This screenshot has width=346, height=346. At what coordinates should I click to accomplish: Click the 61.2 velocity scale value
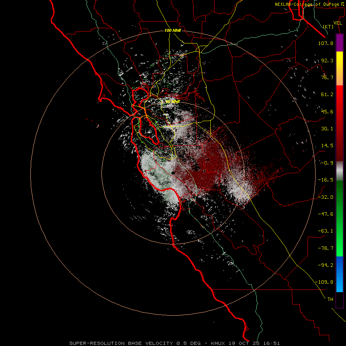tap(327, 95)
